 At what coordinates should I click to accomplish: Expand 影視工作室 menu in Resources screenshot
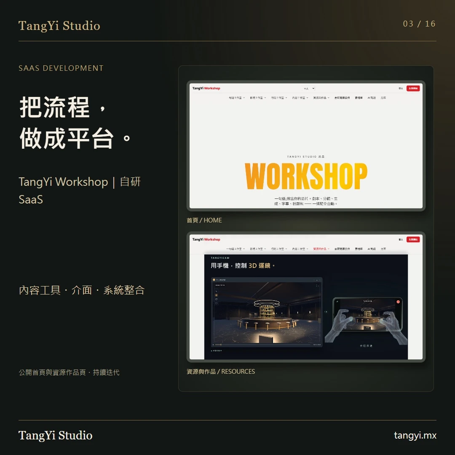tap(258, 249)
